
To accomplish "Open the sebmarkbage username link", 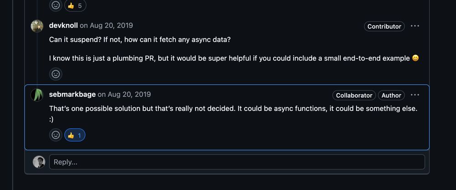I will tap(73, 94).
